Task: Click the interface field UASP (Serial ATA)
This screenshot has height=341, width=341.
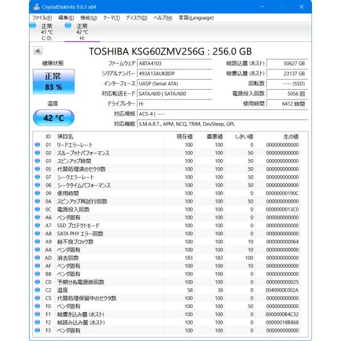Action: 174,84
